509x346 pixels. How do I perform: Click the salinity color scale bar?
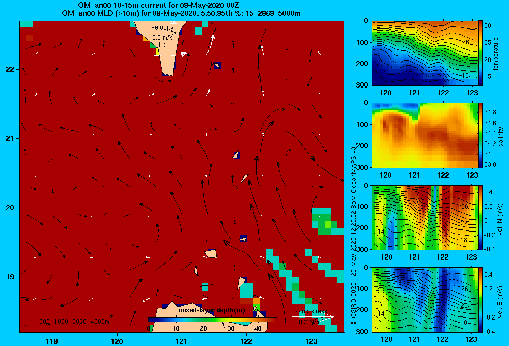[480, 135]
